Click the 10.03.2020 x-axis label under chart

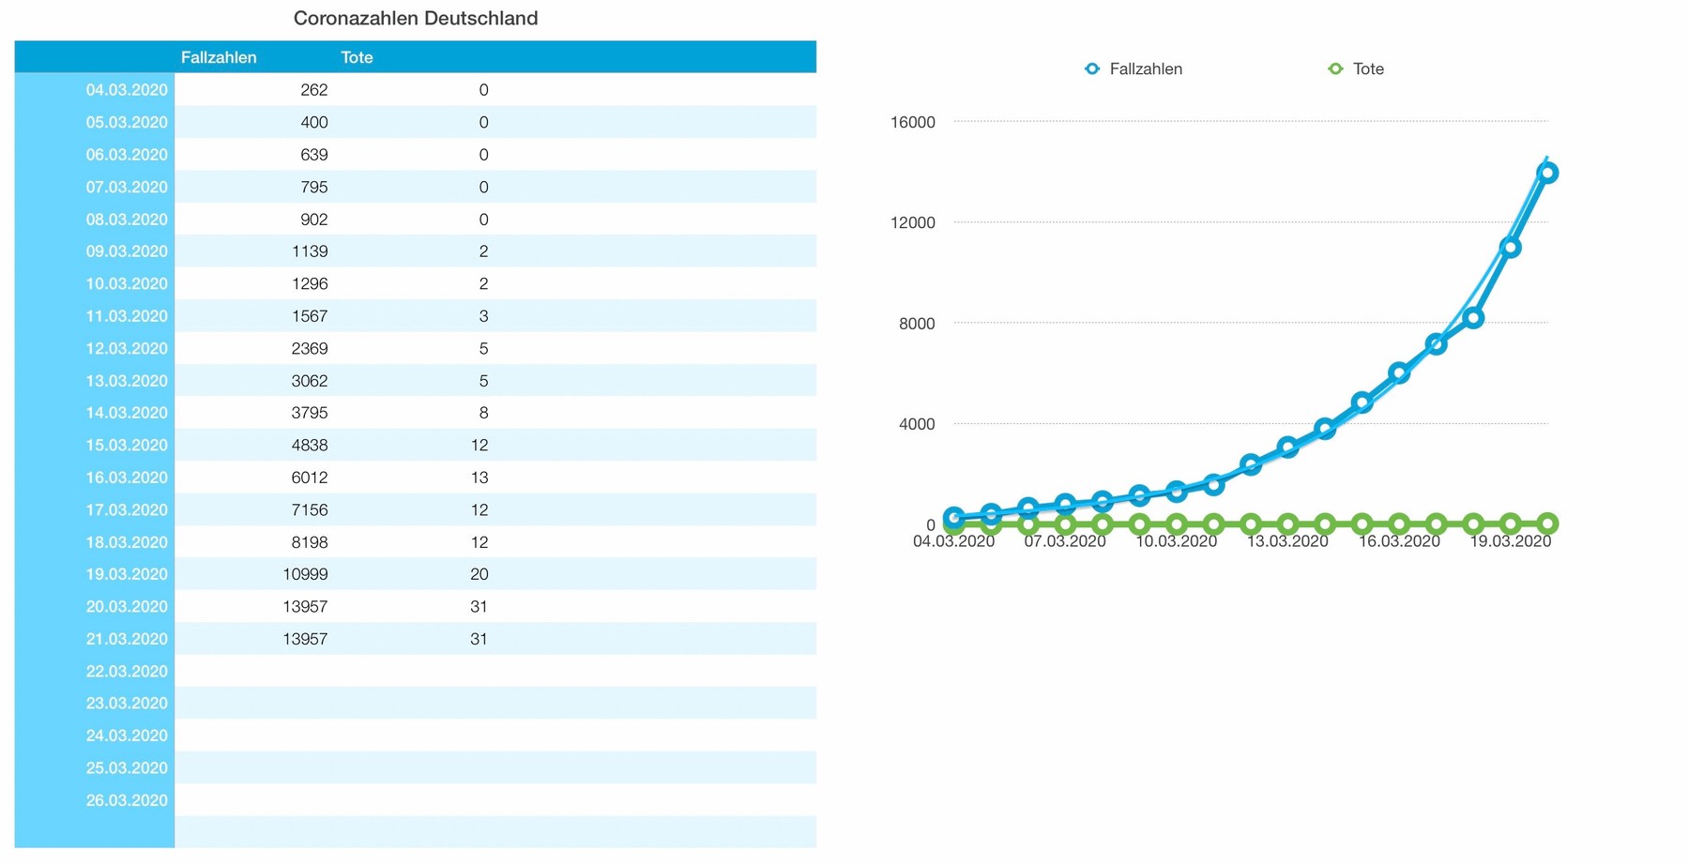click(x=1177, y=541)
